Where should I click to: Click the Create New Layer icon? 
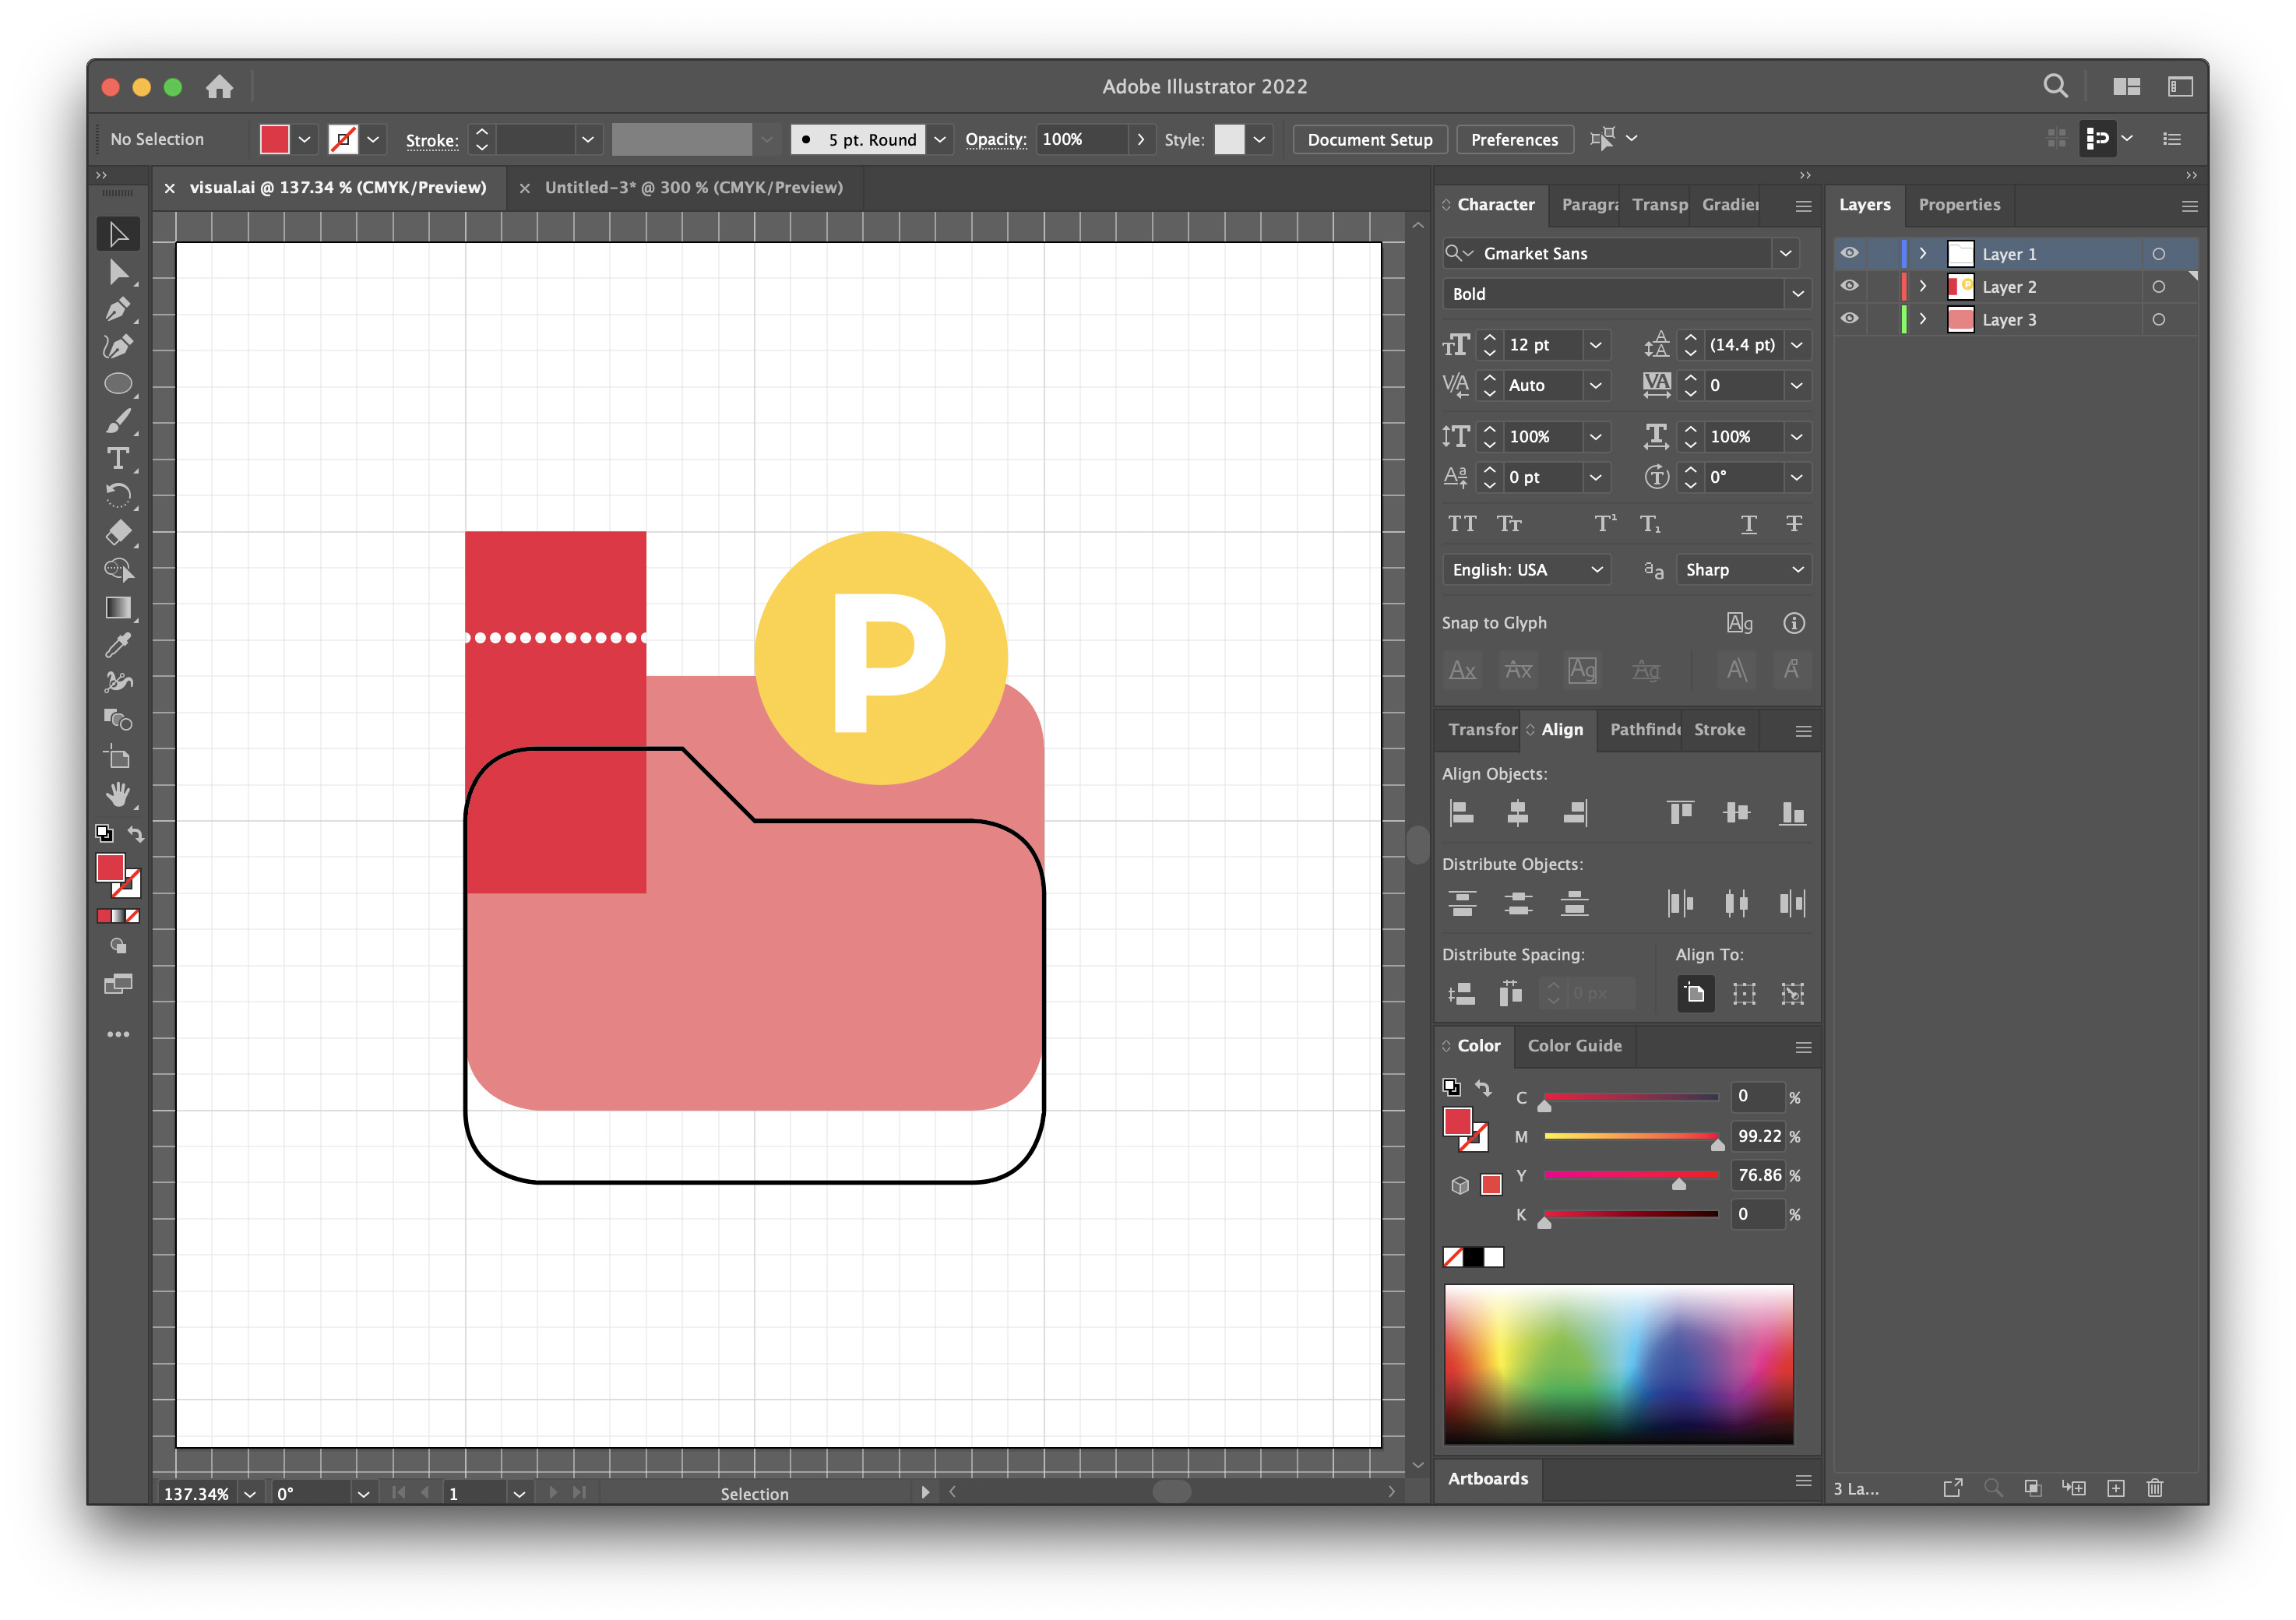pos(2116,1488)
